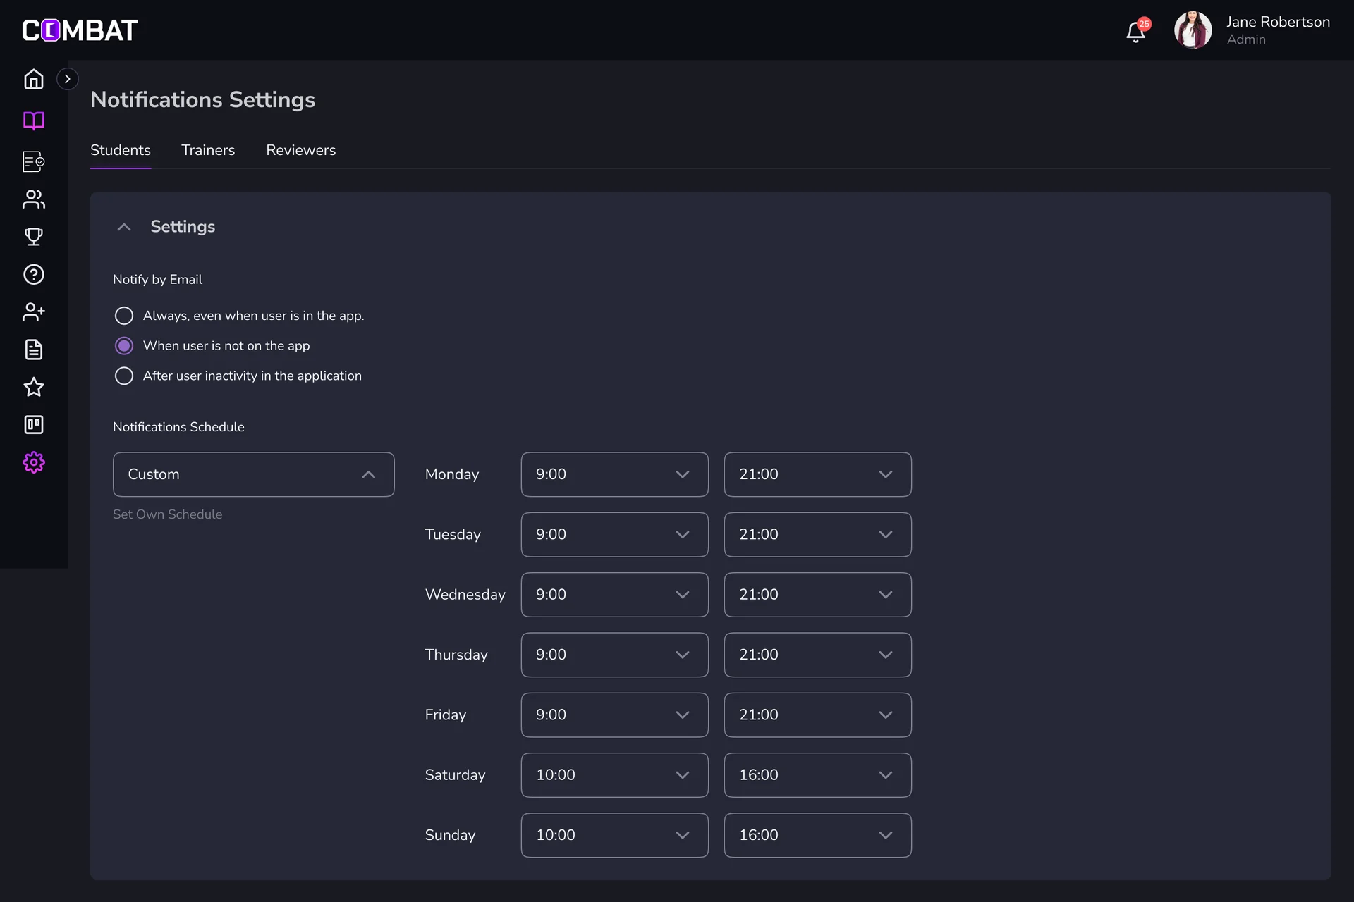The height and width of the screenshot is (902, 1354).
Task: Open Wednesday end time dropdown
Action: [818, 595]
